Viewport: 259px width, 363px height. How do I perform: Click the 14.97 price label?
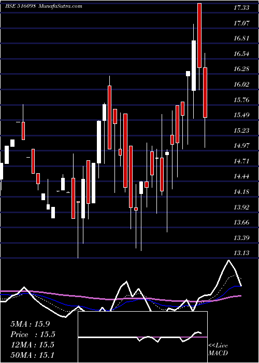point(241,146)
